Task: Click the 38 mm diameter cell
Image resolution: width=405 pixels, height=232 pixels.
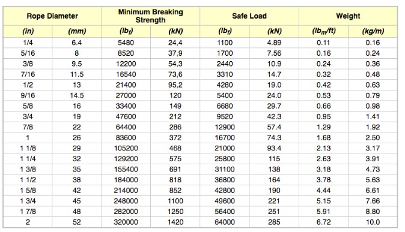Action: (77, 180)
